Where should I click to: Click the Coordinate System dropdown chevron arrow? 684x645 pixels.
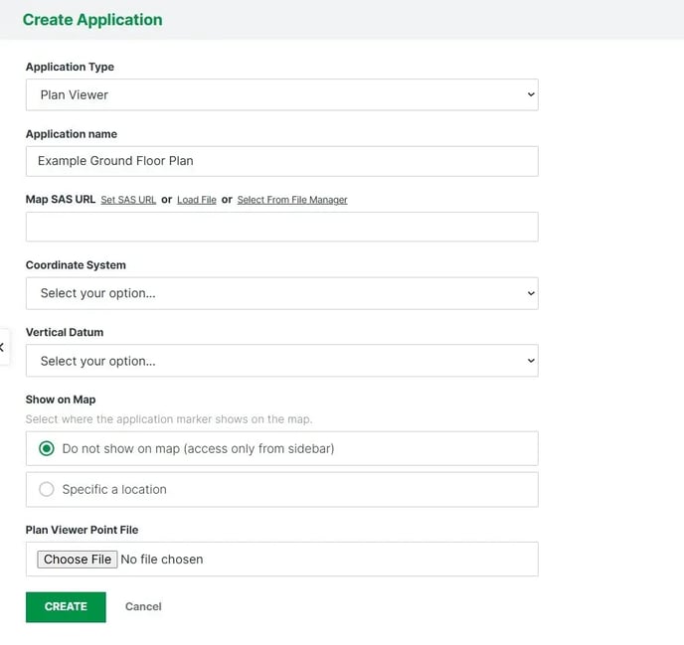click(x=530, y=293)
